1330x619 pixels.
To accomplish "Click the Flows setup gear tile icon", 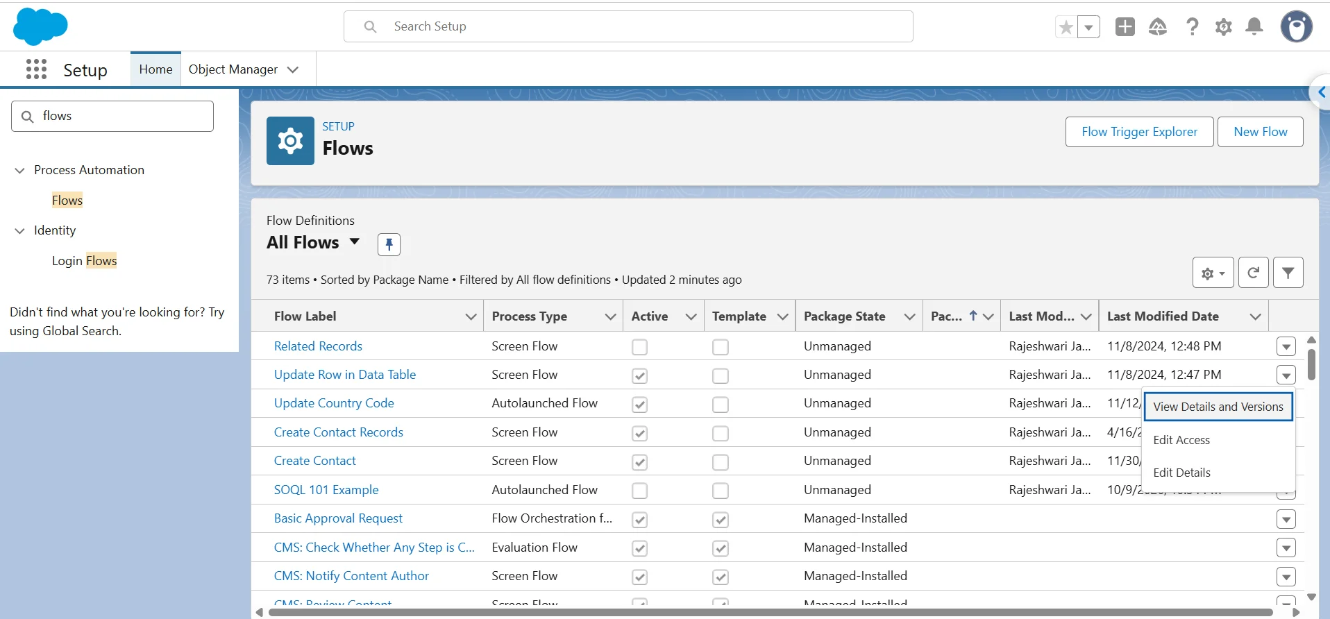I will 290,141.
